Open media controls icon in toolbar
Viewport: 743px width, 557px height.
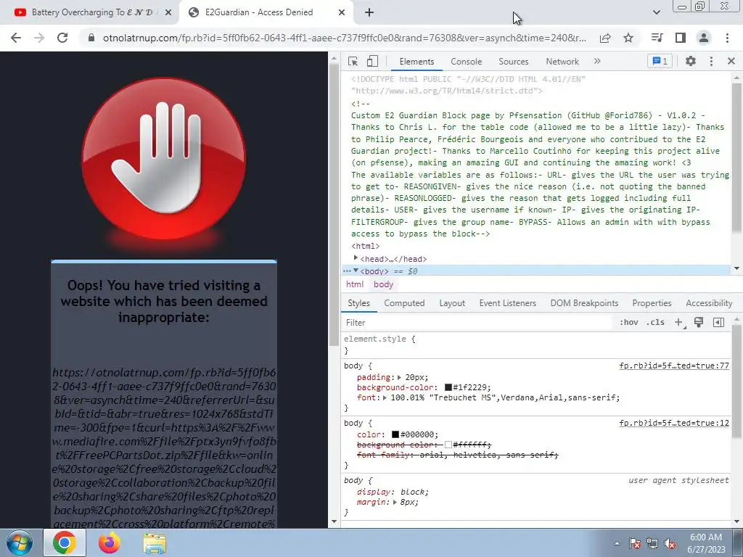[657, 38]
